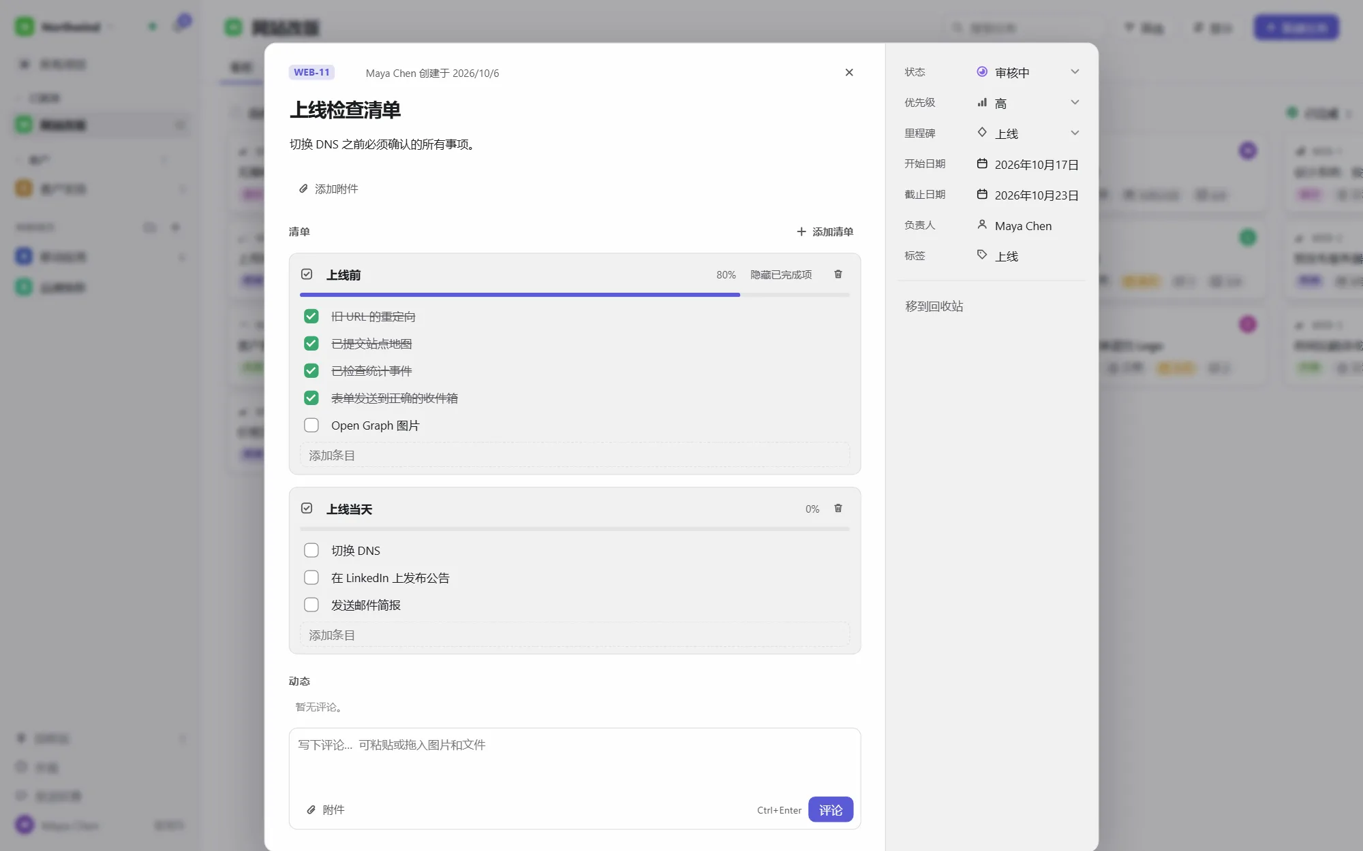The height and width of the screenshot is (851, 1363).
Task: Check the 发送邮件简报 item
Action: pyautogui.click(x=311, y=605)
